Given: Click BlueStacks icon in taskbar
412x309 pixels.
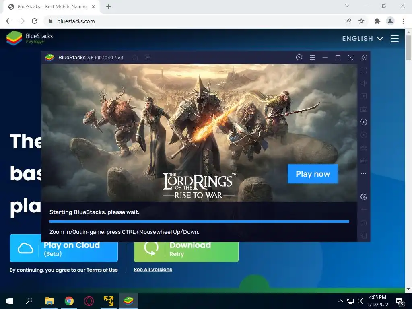Looking at the screenshot, I should (x=128, y=301).
